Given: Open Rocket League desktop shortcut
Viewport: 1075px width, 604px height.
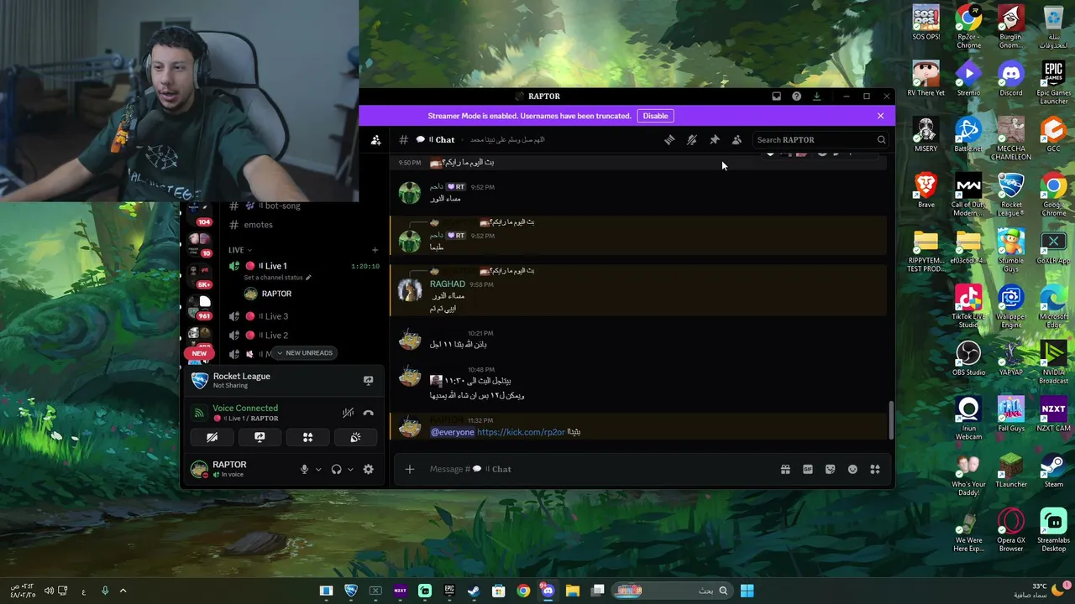Looking at the screenshot, I should coord(1011,191).
